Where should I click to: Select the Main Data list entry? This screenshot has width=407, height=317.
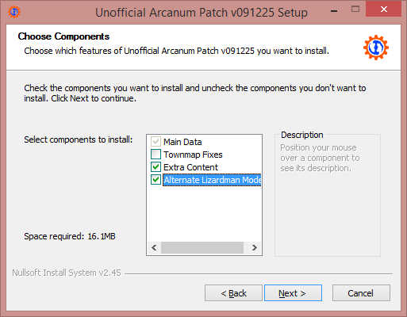click(182, 142)
